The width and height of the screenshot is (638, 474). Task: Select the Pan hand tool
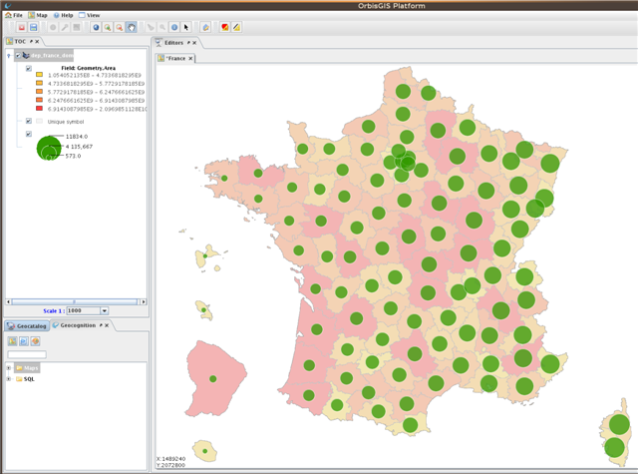132,27
